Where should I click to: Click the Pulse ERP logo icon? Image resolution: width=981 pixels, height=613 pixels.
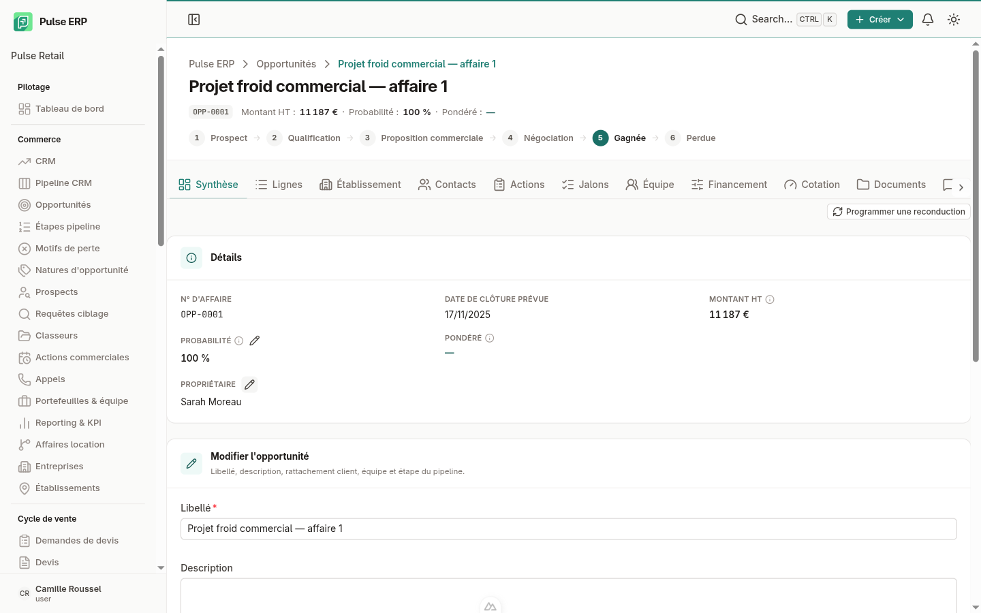pos(23,22)
